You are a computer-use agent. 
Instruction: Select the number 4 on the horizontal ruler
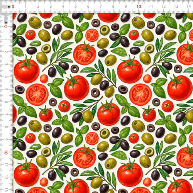click(63, 6)
